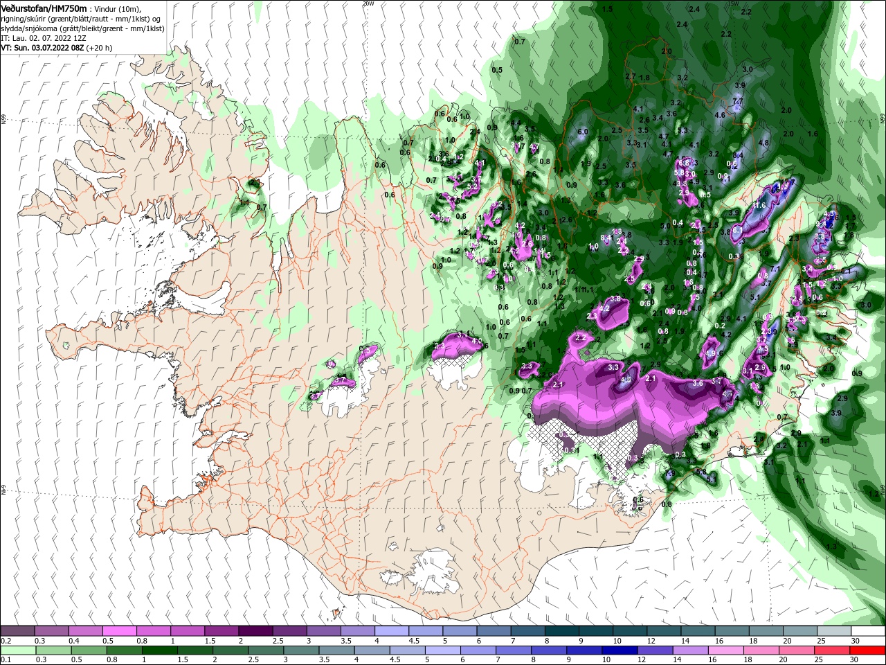Select the 2.5 grey-green swatch on rain scale
Image resolution: width=886 pixels, height=665 pixels.
pyautogui.click(x=266, y=650)
